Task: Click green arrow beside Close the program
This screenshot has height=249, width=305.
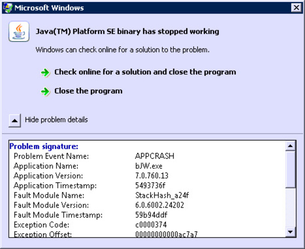Action: (45, 92)
